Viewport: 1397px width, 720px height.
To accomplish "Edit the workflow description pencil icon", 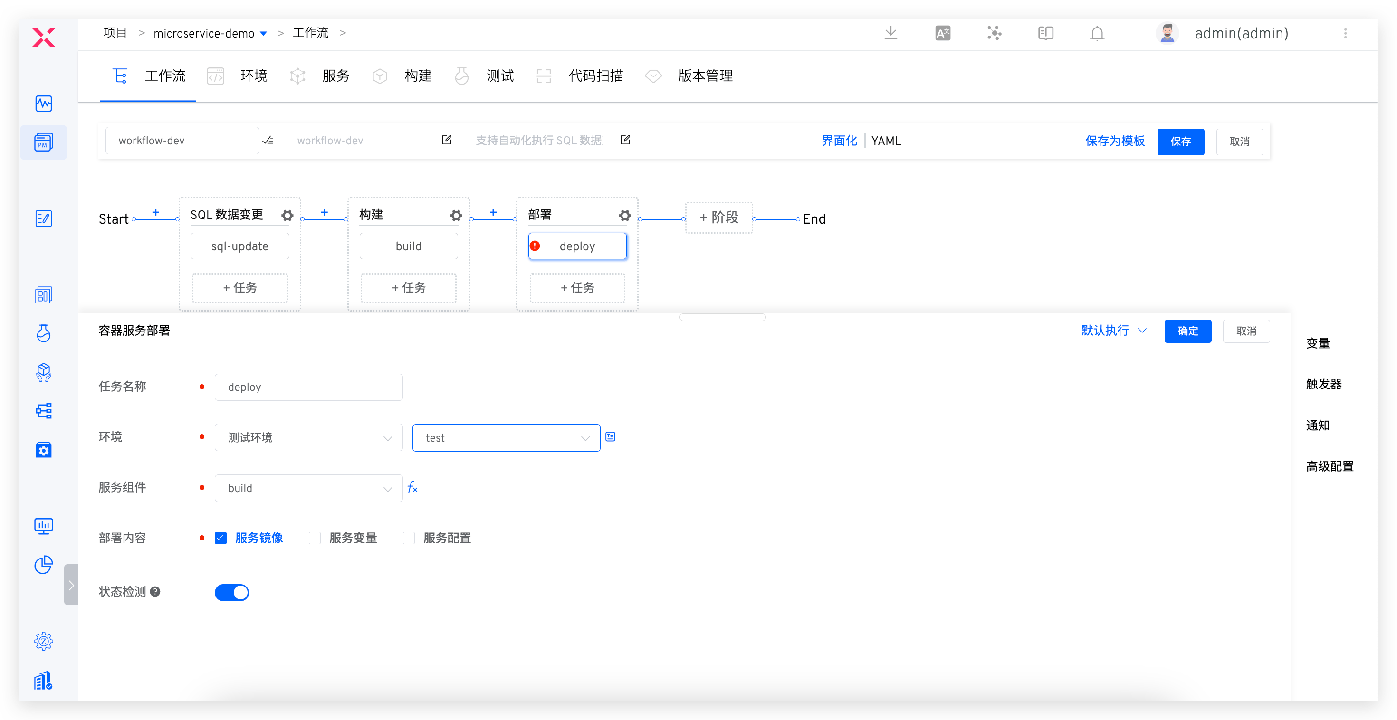I will click(x=625, y=140).
